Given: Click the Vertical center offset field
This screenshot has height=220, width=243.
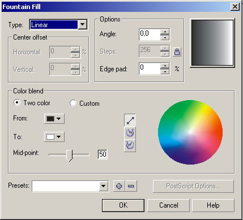Looking at the screenshot, I should [60, 70].
